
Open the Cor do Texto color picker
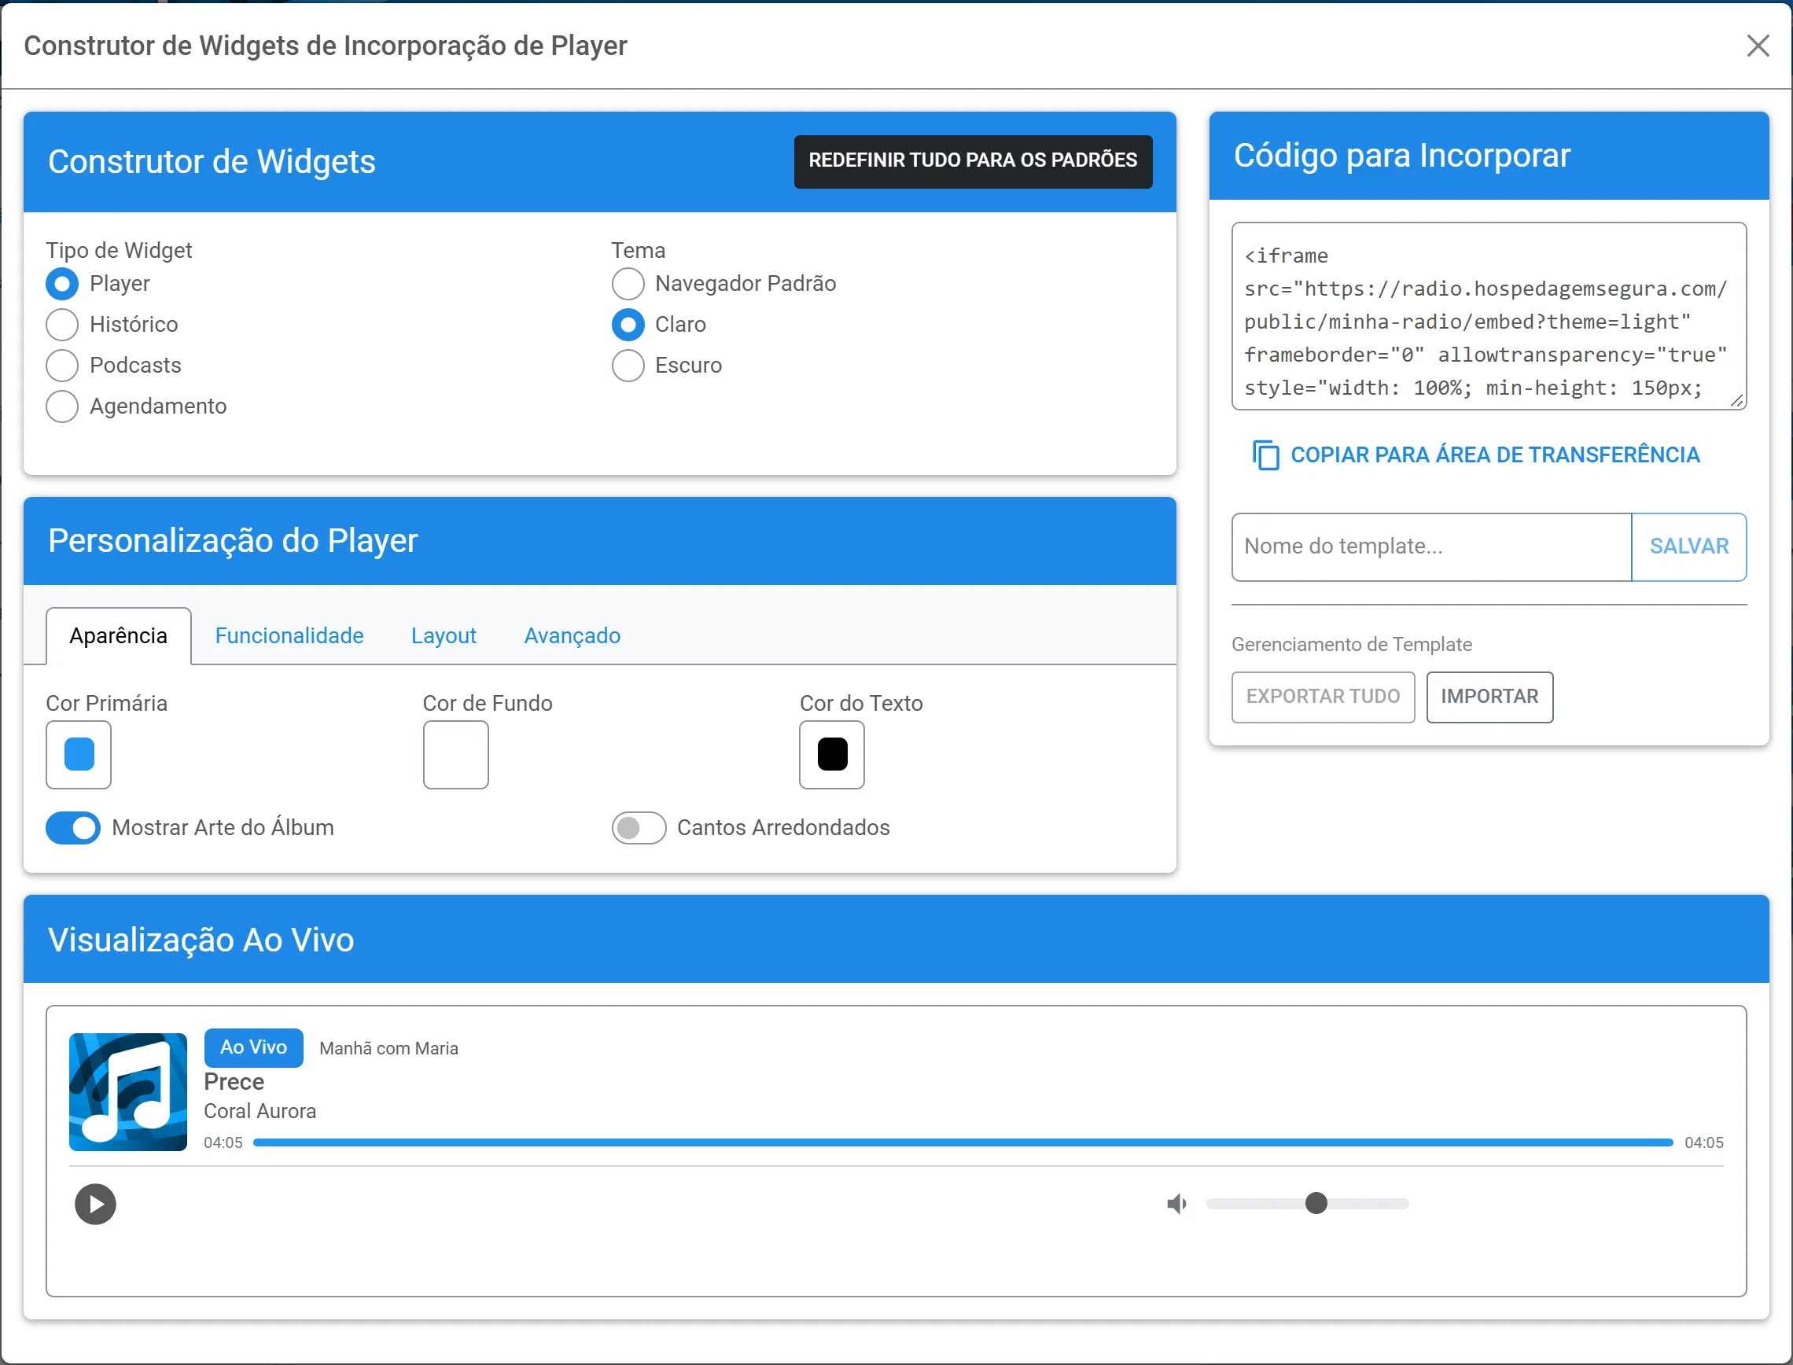point(832,754)
